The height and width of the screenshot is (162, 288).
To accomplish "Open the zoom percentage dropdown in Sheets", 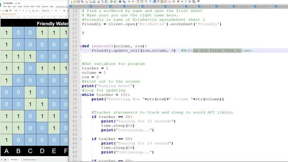I will pos(17,11).
